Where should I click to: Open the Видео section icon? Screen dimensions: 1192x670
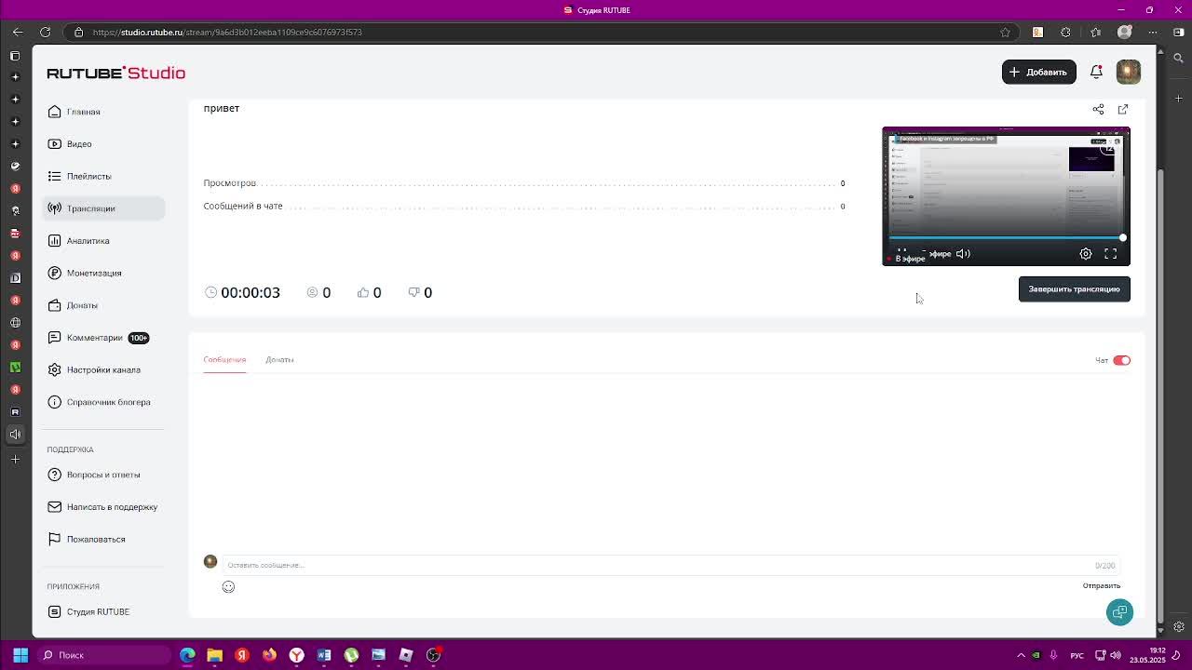click(54, 144)
